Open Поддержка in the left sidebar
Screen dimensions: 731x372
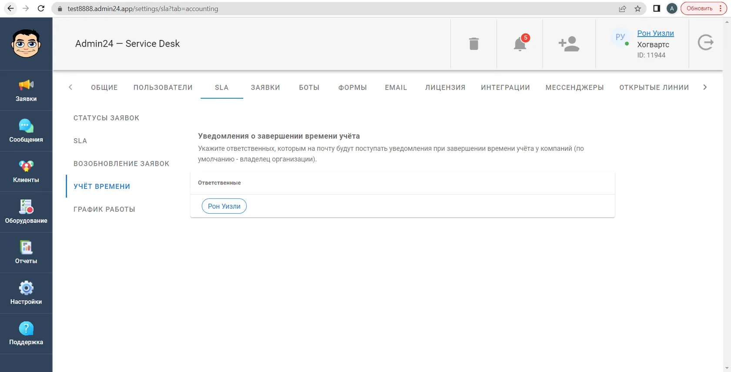pos(26,333)
